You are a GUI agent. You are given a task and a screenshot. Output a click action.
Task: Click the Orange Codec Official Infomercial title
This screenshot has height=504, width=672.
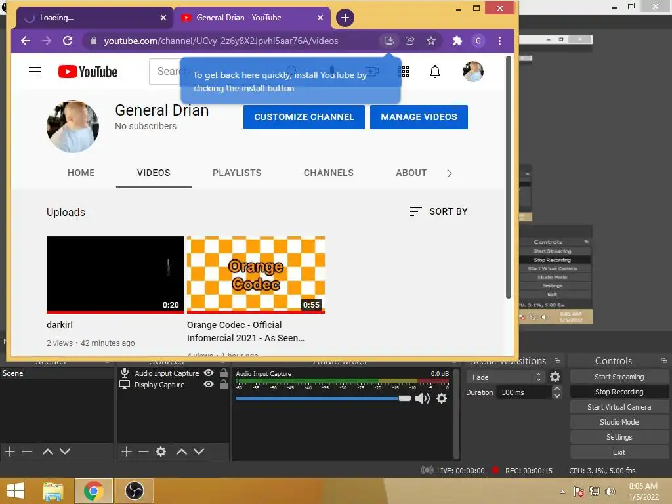[x=245, y=331]
